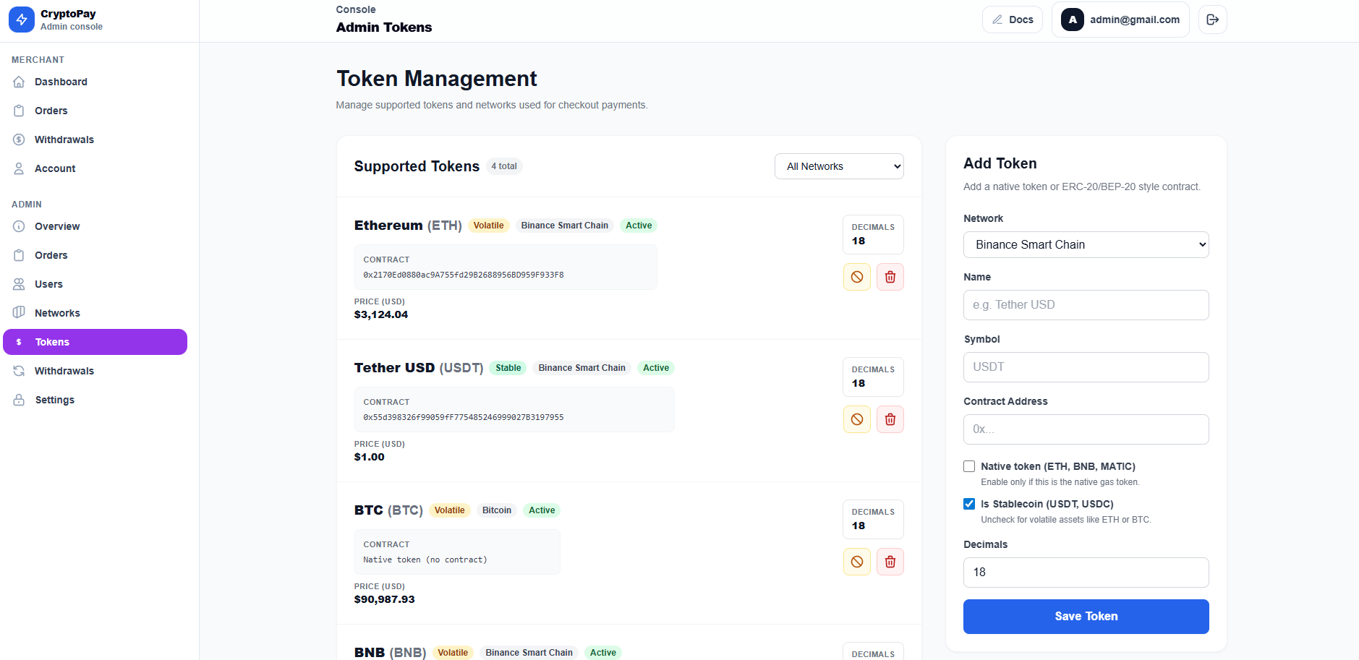Image resolution: width=1359 pixels, height=660 pixels.
Task: Expand the Network selector in Add Token
Action: point(1085,244)
